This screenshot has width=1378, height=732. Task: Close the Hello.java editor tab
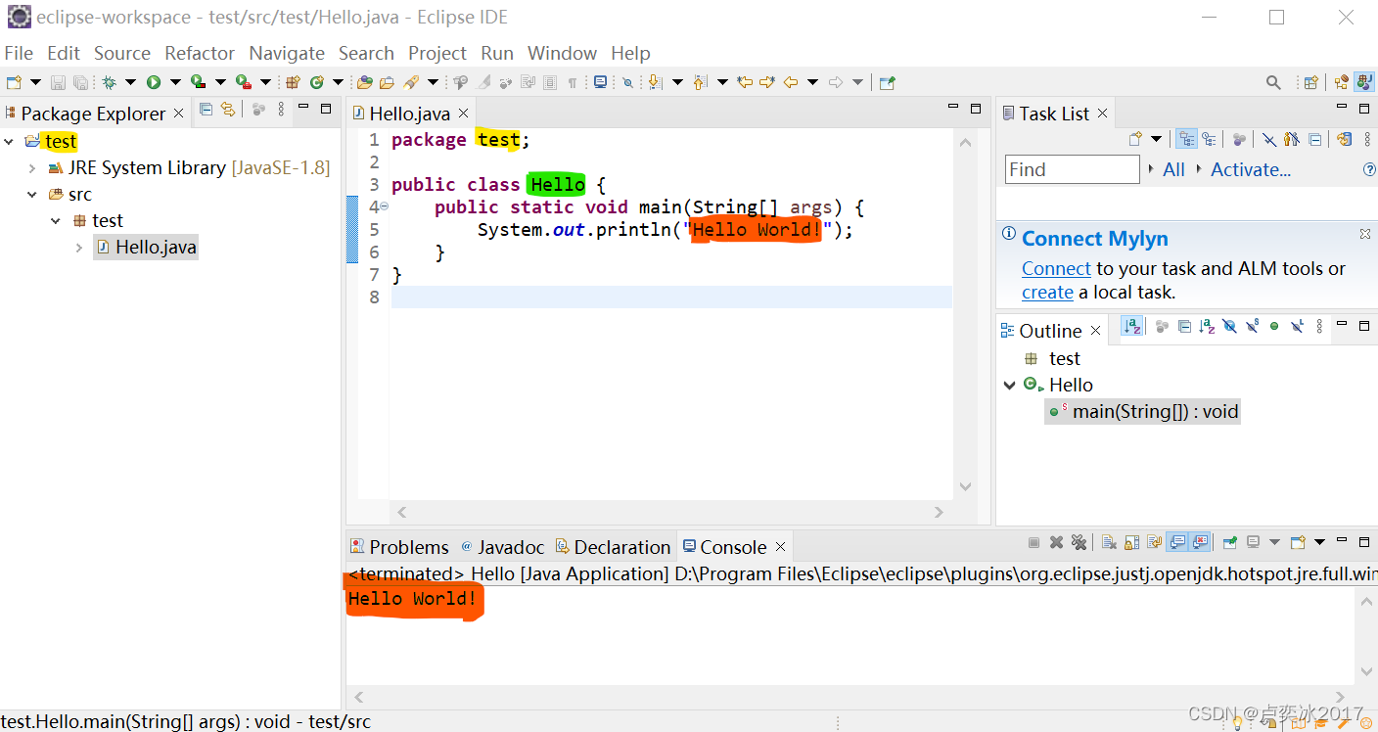(x=464, y=114)
